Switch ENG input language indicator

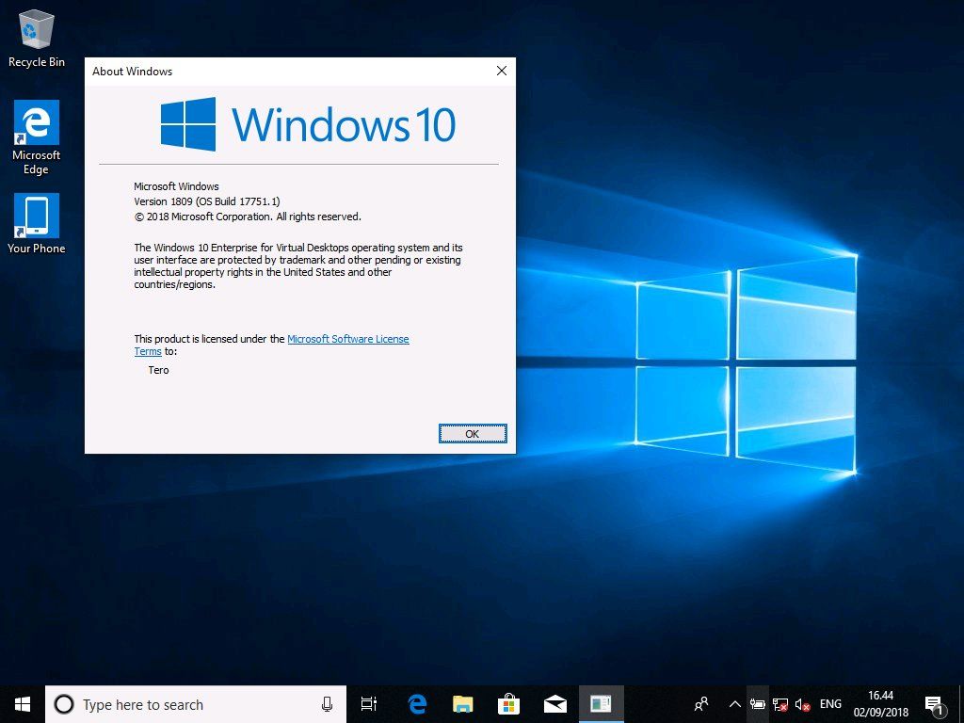point(830,704)
